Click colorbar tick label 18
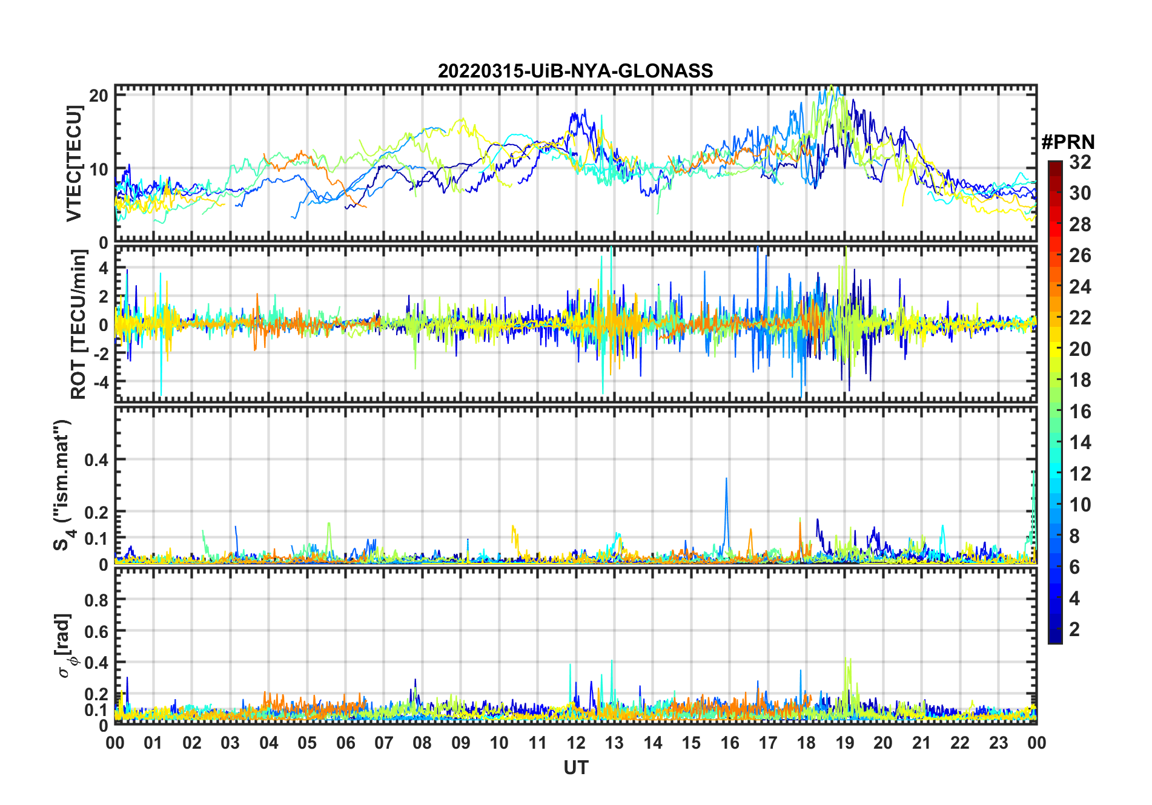The width and height of the screenshot is (1152, 805). [1080, 380]
